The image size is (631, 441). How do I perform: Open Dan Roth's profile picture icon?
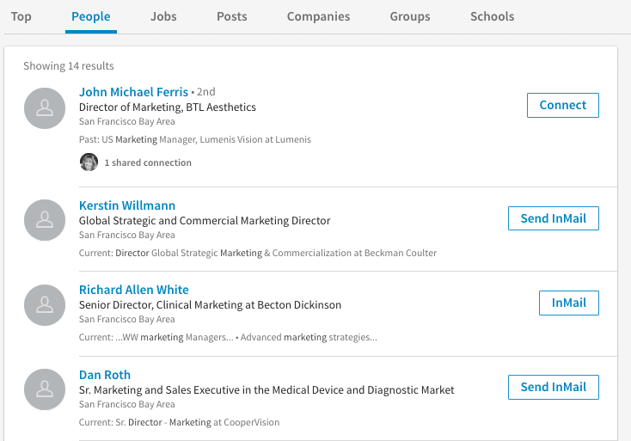(45, 389)
